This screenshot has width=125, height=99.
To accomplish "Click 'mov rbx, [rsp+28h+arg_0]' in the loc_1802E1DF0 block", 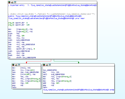I will 57,81.
